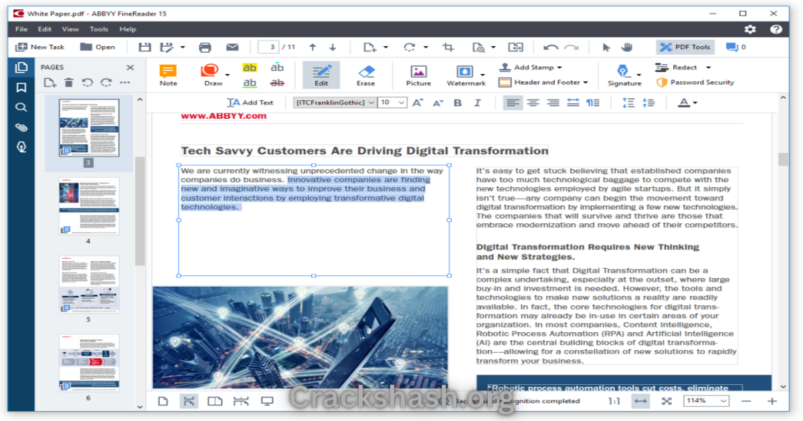Expand the Redact dropdown arrow
The image size is (803, 421).
708,67
